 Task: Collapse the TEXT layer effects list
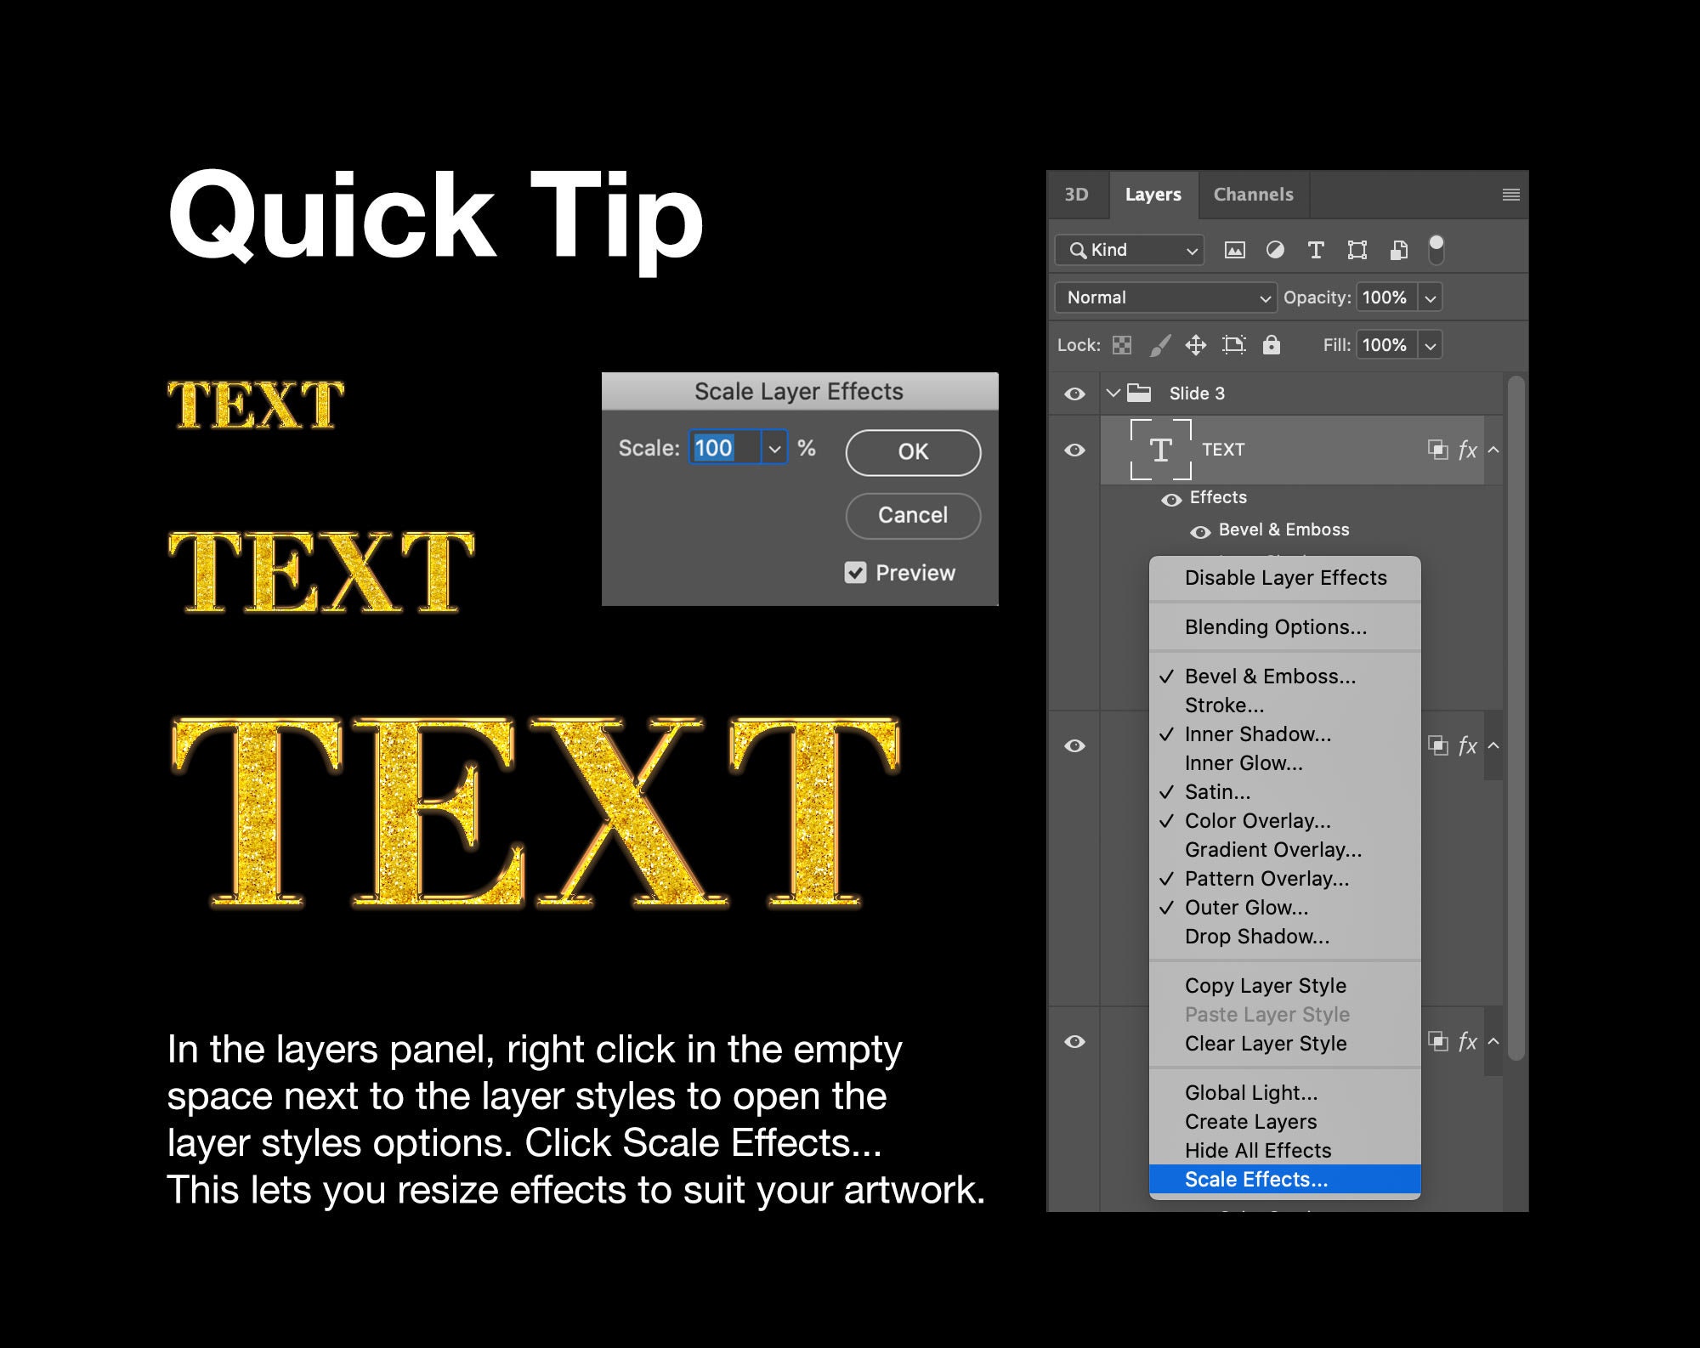(x=1493, y=450)
